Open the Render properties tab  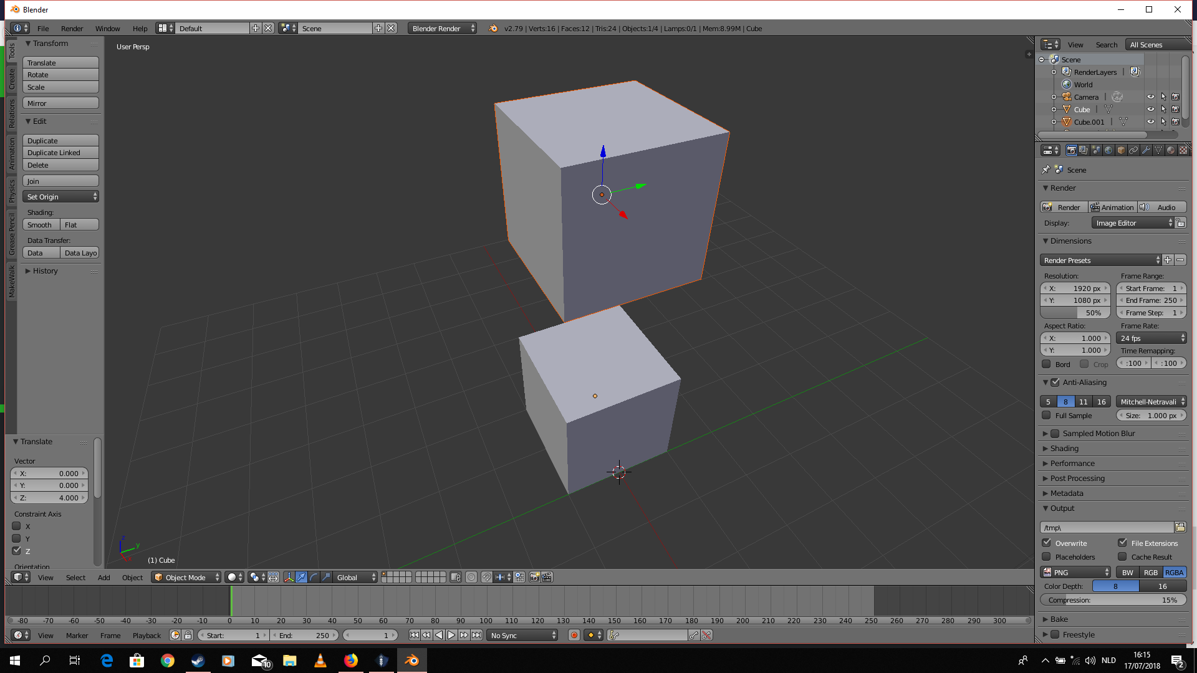pyautogui.click(x=1071, y=150)
